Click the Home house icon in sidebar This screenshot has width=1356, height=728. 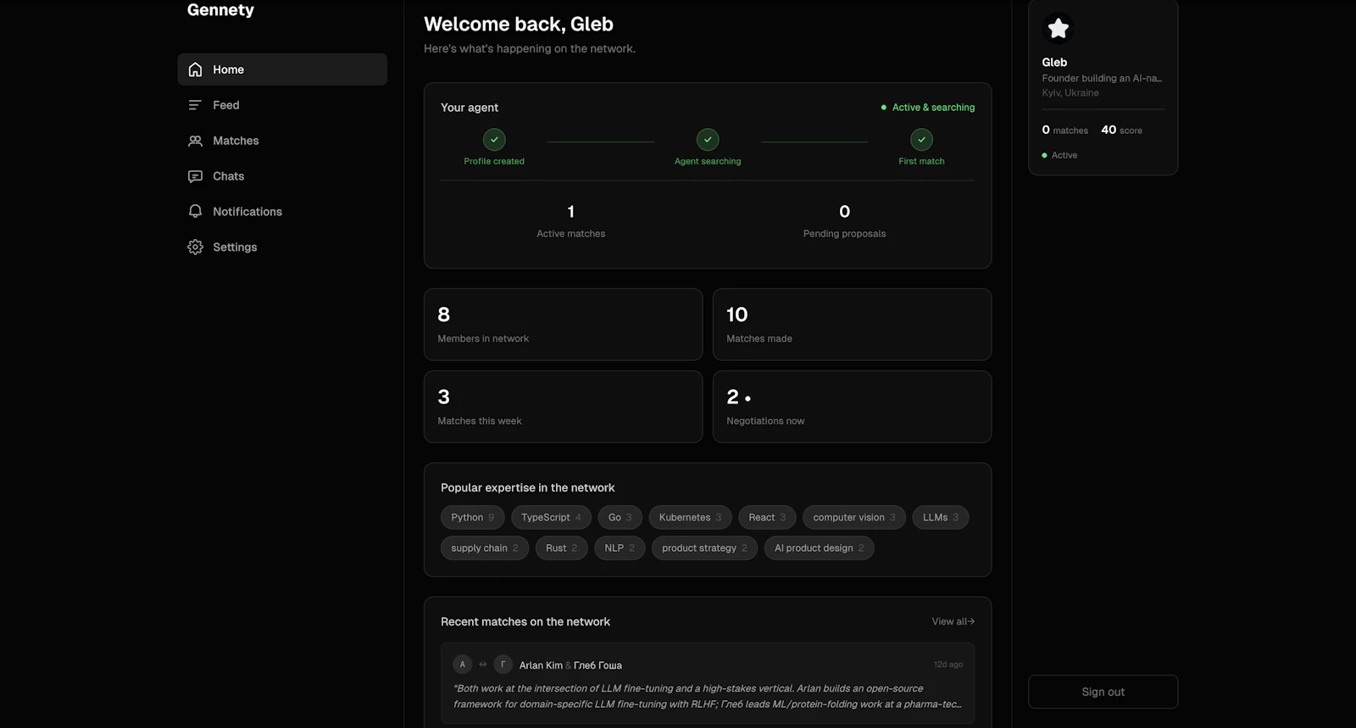[x=195, y=69]
